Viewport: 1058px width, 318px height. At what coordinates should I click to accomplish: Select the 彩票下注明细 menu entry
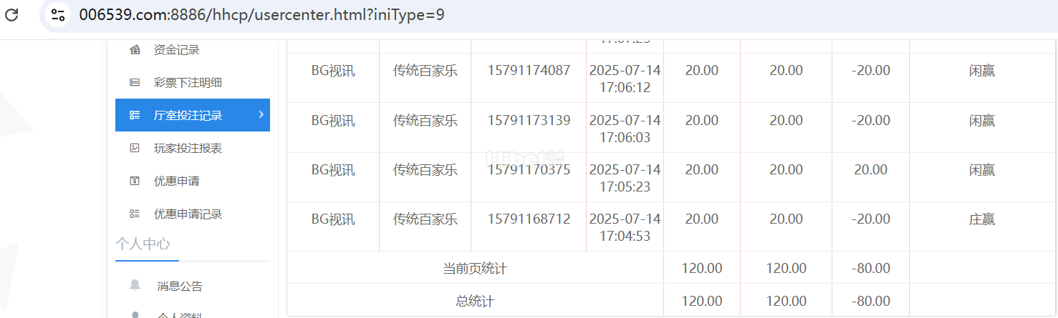pos(188,83)
